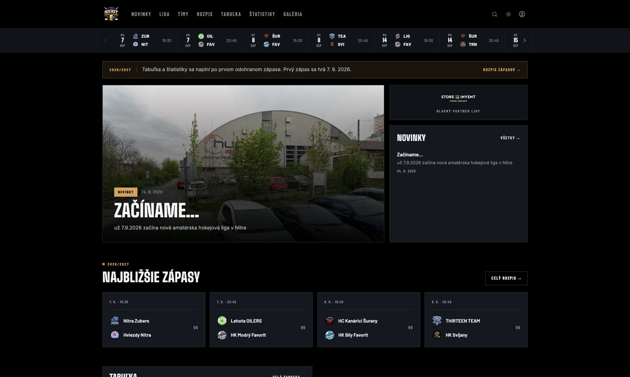The width and height of the screenshot is (630, 377).
Task: Click the 7. 9. · 19:30 match time
Action: point(119,302)
